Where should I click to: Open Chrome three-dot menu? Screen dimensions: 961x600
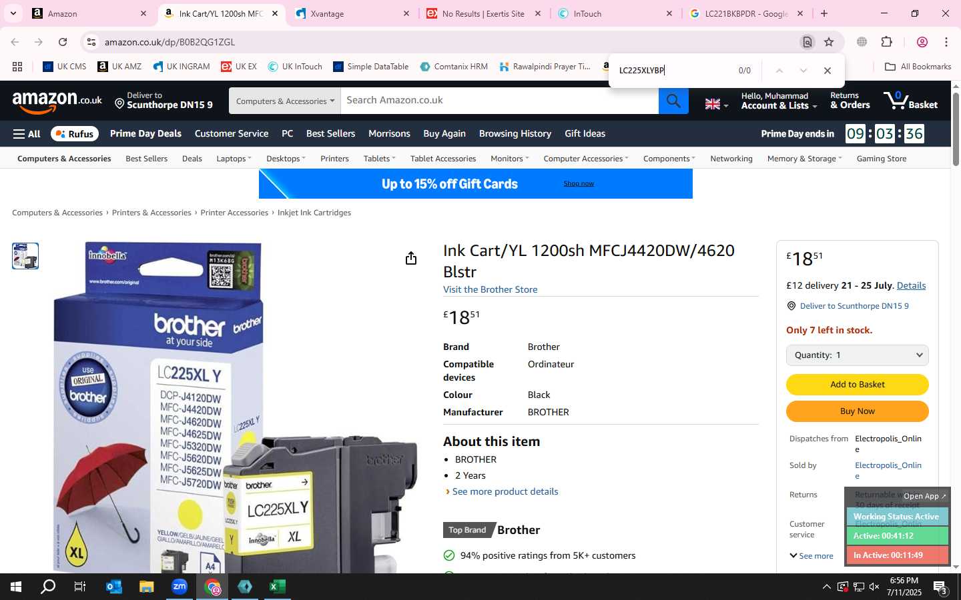pos(946,42)
